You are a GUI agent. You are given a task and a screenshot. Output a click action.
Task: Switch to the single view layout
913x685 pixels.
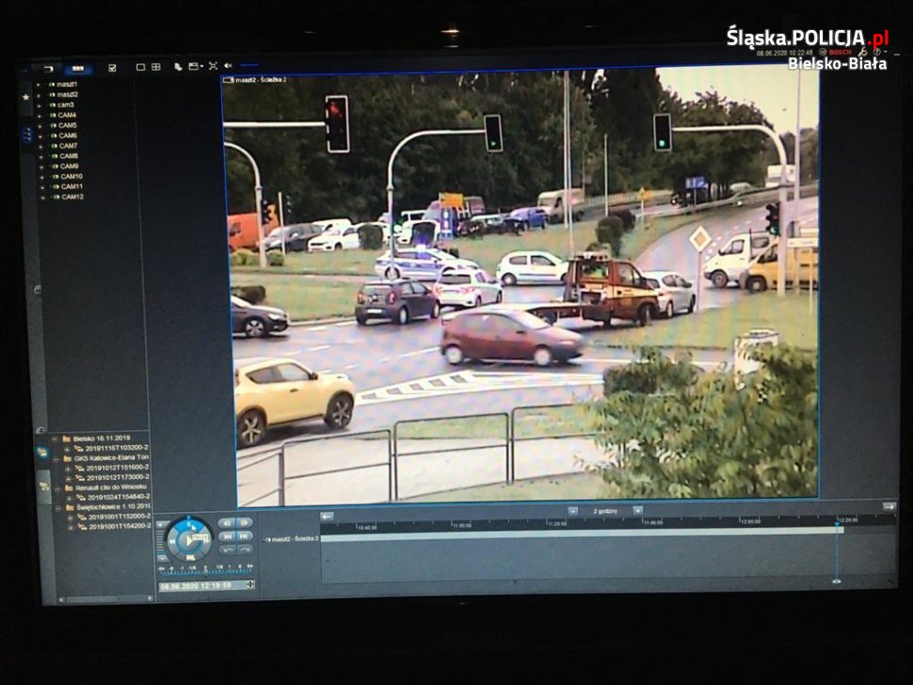[140, 68]
